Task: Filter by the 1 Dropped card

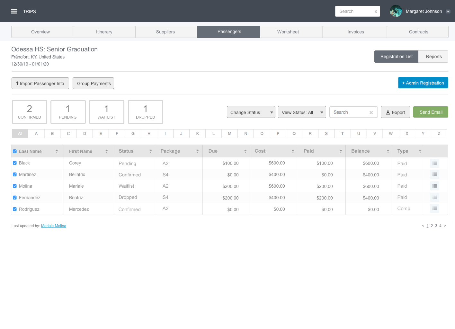Action: tap(146, 112)
